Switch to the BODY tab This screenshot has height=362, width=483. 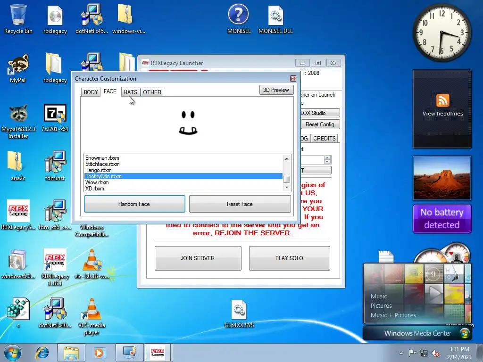coord(91,92)
